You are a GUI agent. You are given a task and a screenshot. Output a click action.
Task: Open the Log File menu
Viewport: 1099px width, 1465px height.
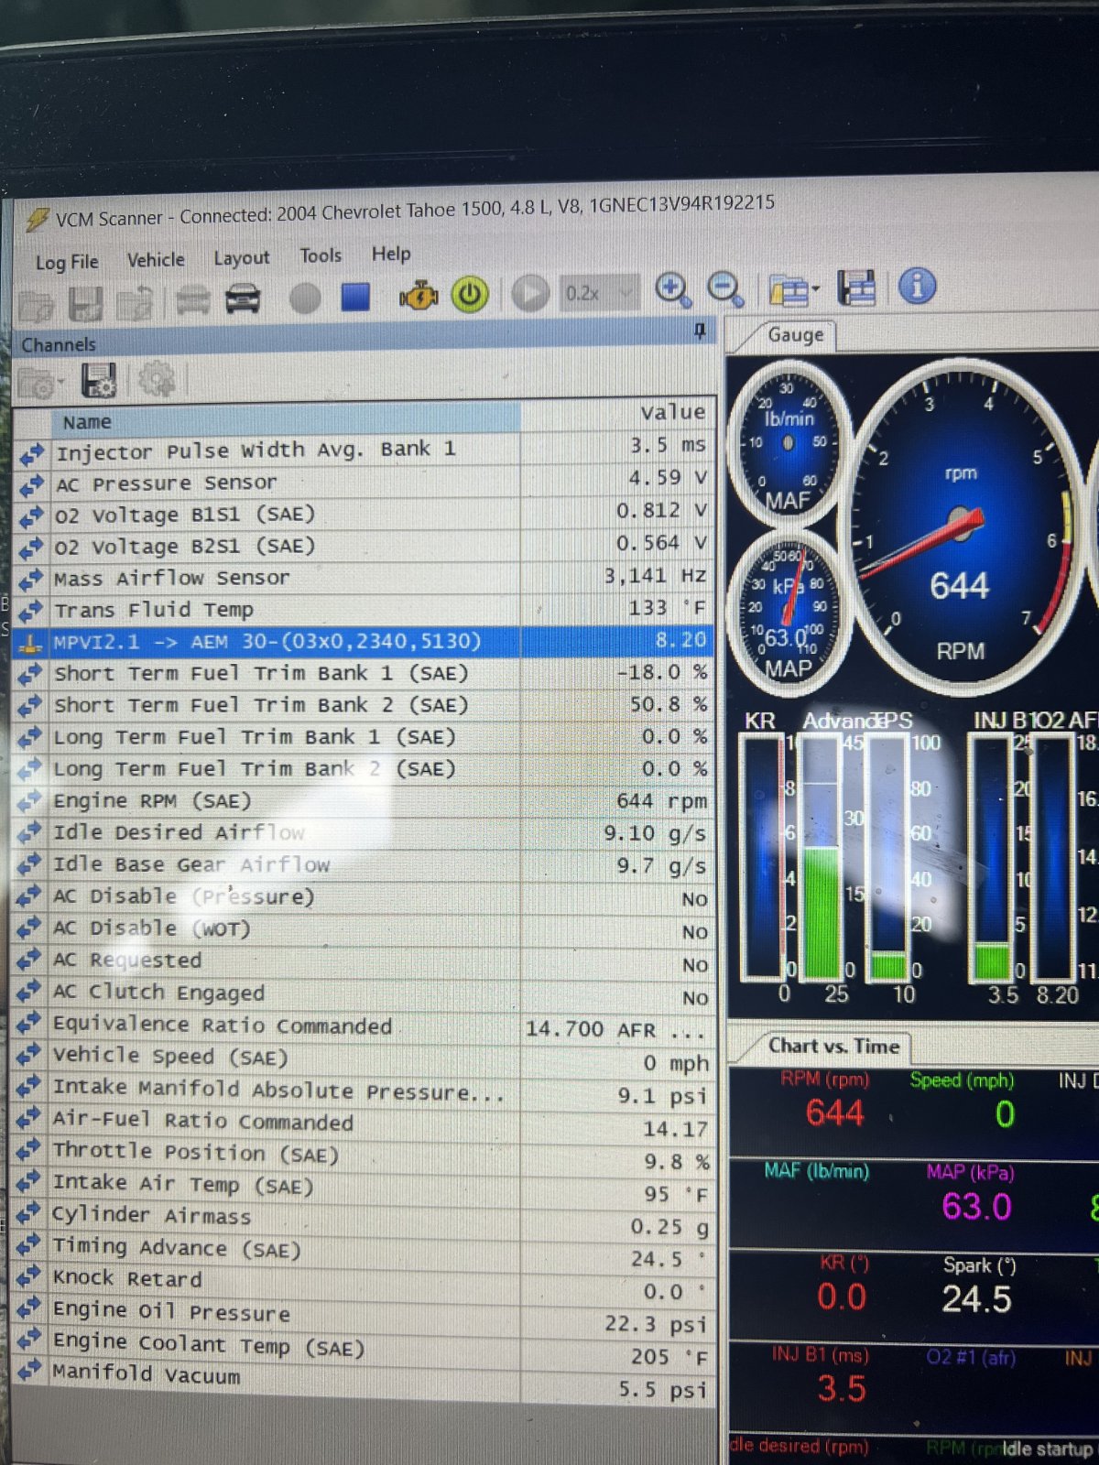(x=67, y=262)
